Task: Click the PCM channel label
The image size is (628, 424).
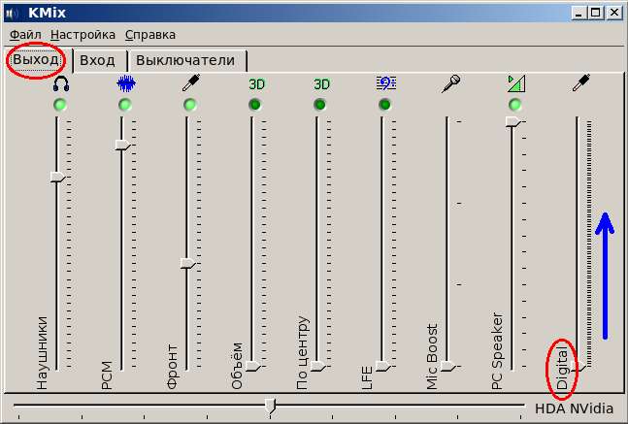Action: (x=107, y=375)
